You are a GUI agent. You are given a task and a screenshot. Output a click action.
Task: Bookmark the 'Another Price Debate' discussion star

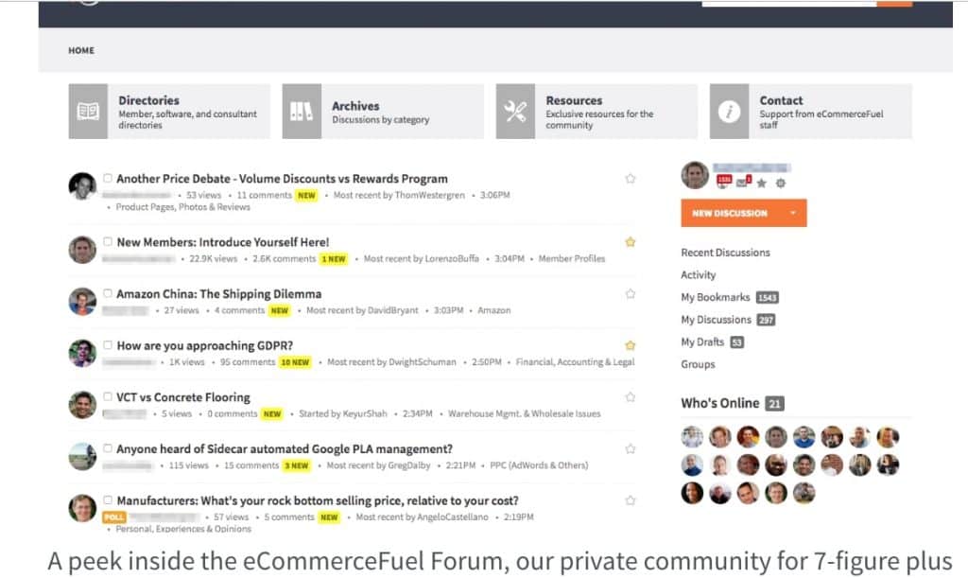631,179
